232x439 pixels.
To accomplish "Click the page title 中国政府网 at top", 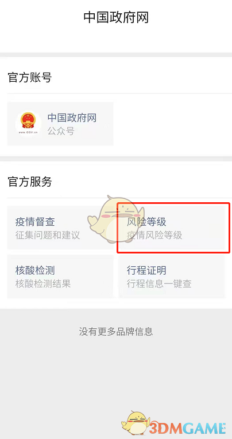I will (116, 17).
